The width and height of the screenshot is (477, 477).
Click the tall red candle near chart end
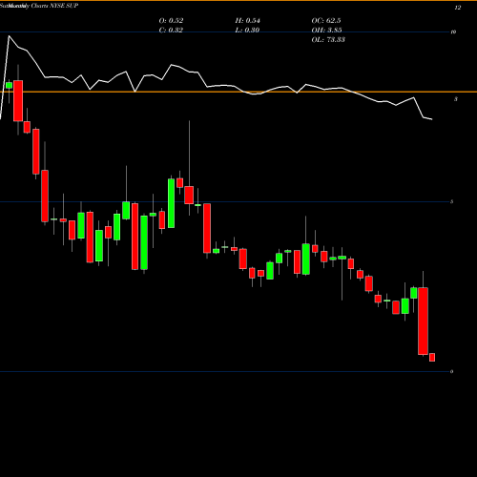[423, 321]
